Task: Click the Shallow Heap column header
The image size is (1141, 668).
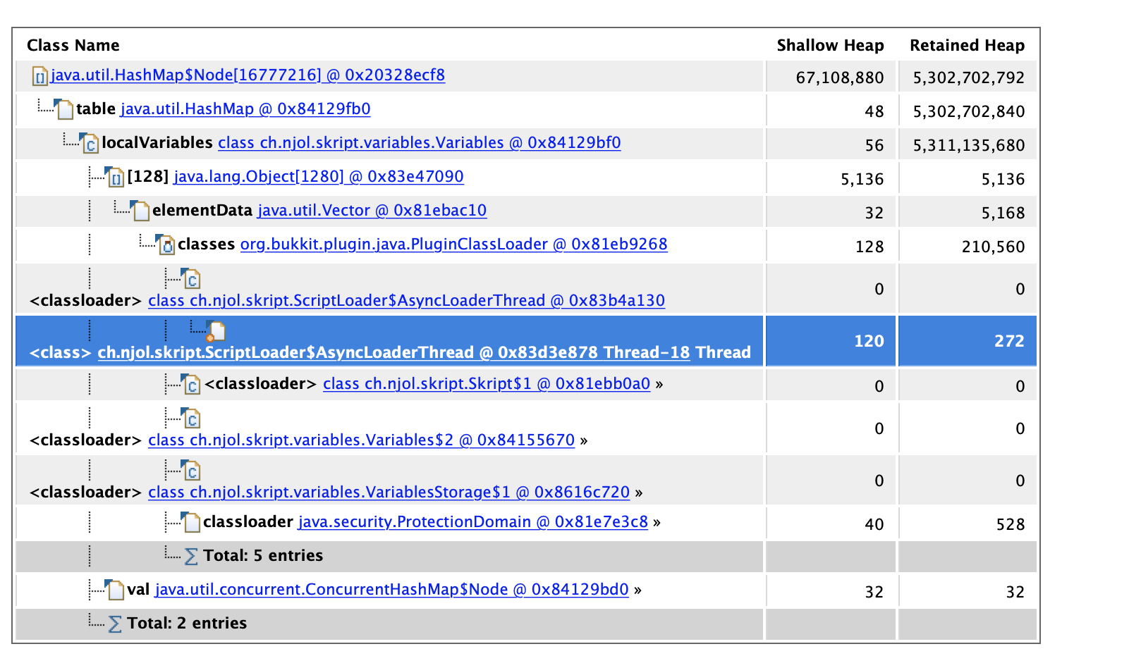Action: coord(830,45)
